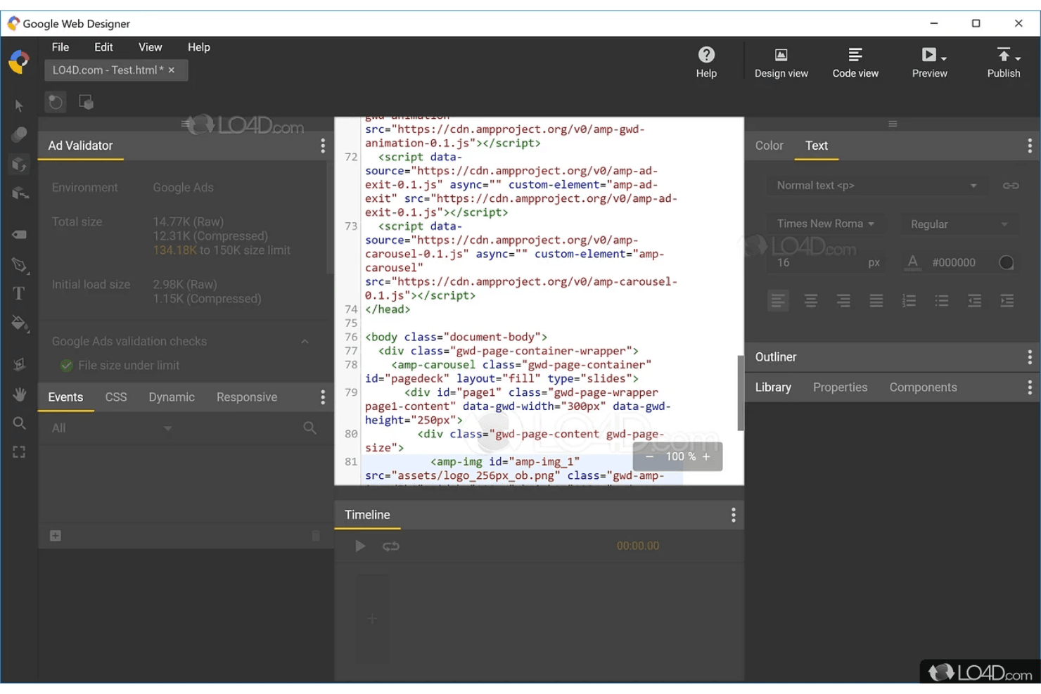
Task: Play the timeline animation
Action: 360,546
